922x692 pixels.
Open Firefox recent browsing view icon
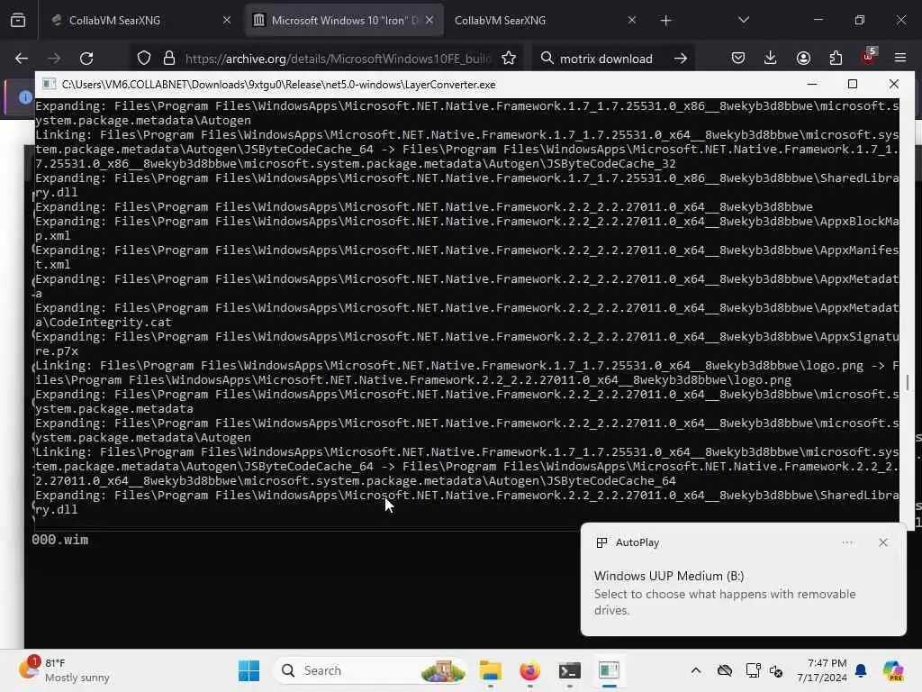point(18,20)
